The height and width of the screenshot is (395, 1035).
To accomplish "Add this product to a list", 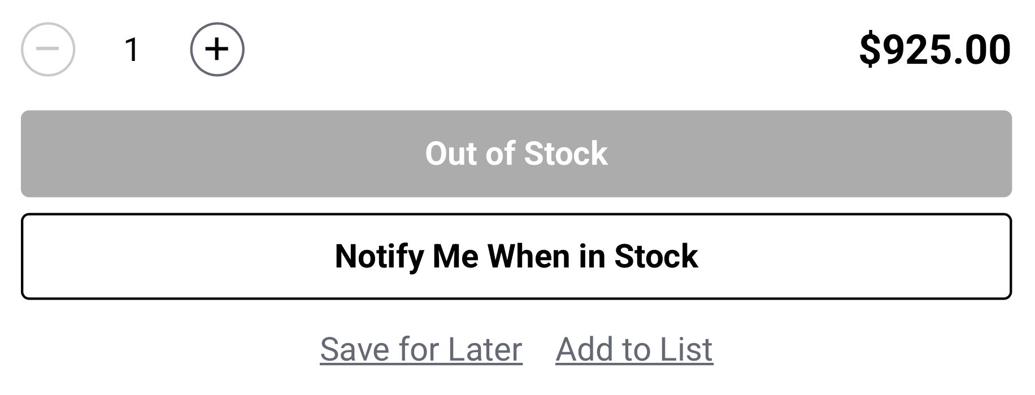I will tap(634, 349).
